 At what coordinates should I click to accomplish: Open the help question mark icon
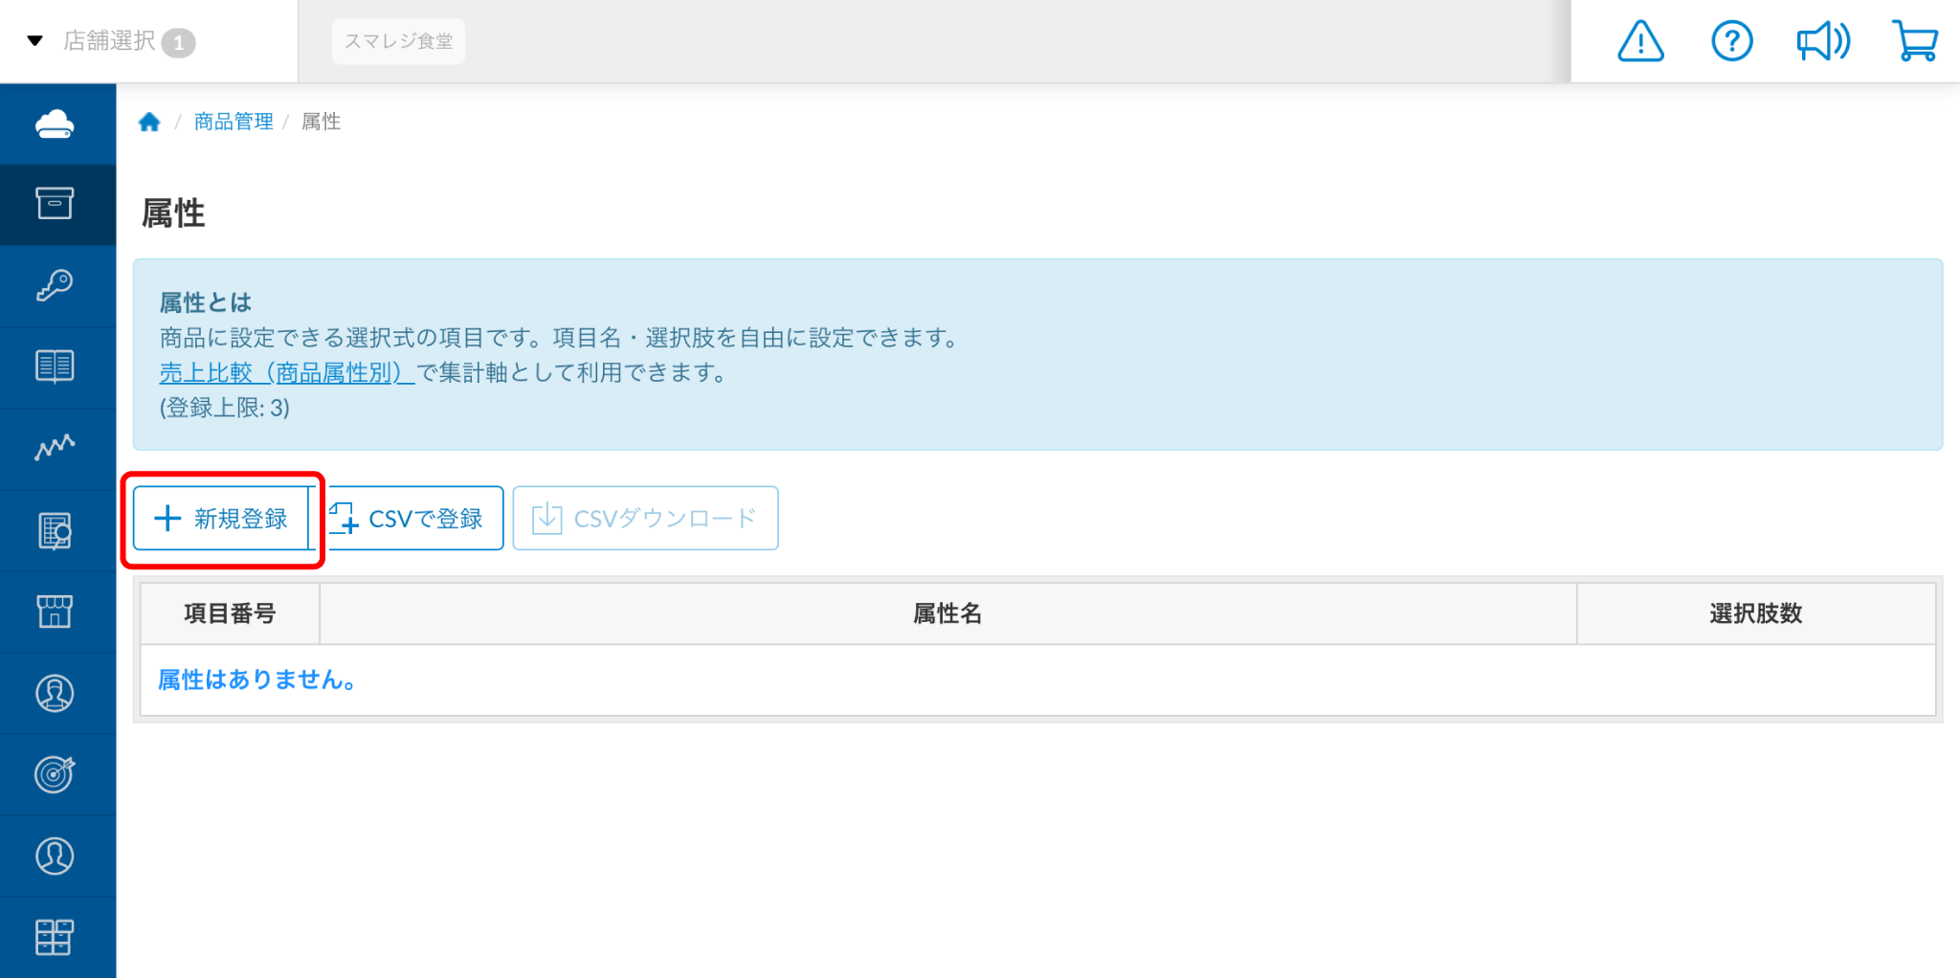click(1732, 41)
